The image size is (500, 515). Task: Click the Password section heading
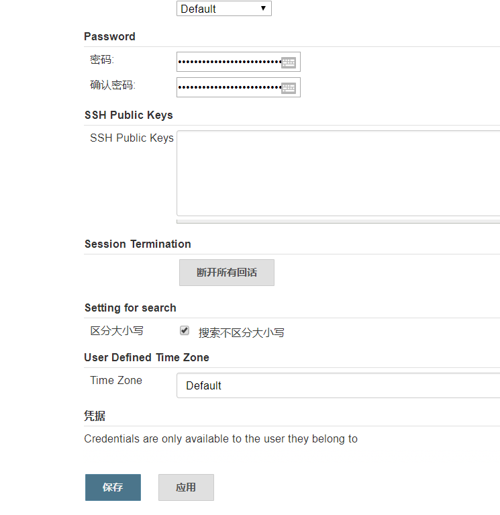coord(109,36)
